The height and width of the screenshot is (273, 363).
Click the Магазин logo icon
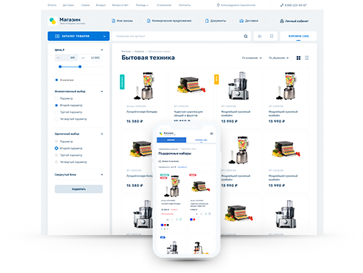(x=53, y=21)
